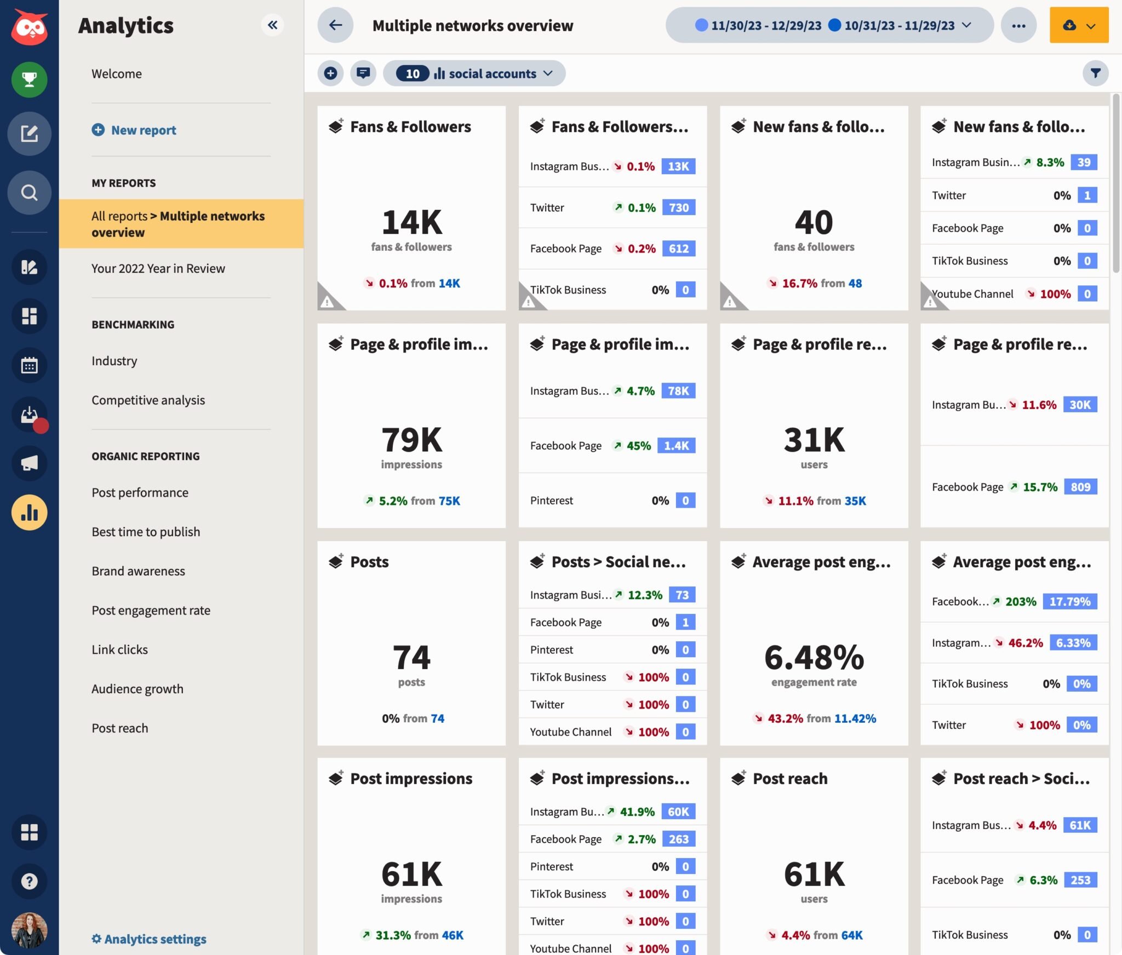Screen dimensions: 1122x955
Task: Open Competitive analysis under Benchmarking
Action: 148,400
